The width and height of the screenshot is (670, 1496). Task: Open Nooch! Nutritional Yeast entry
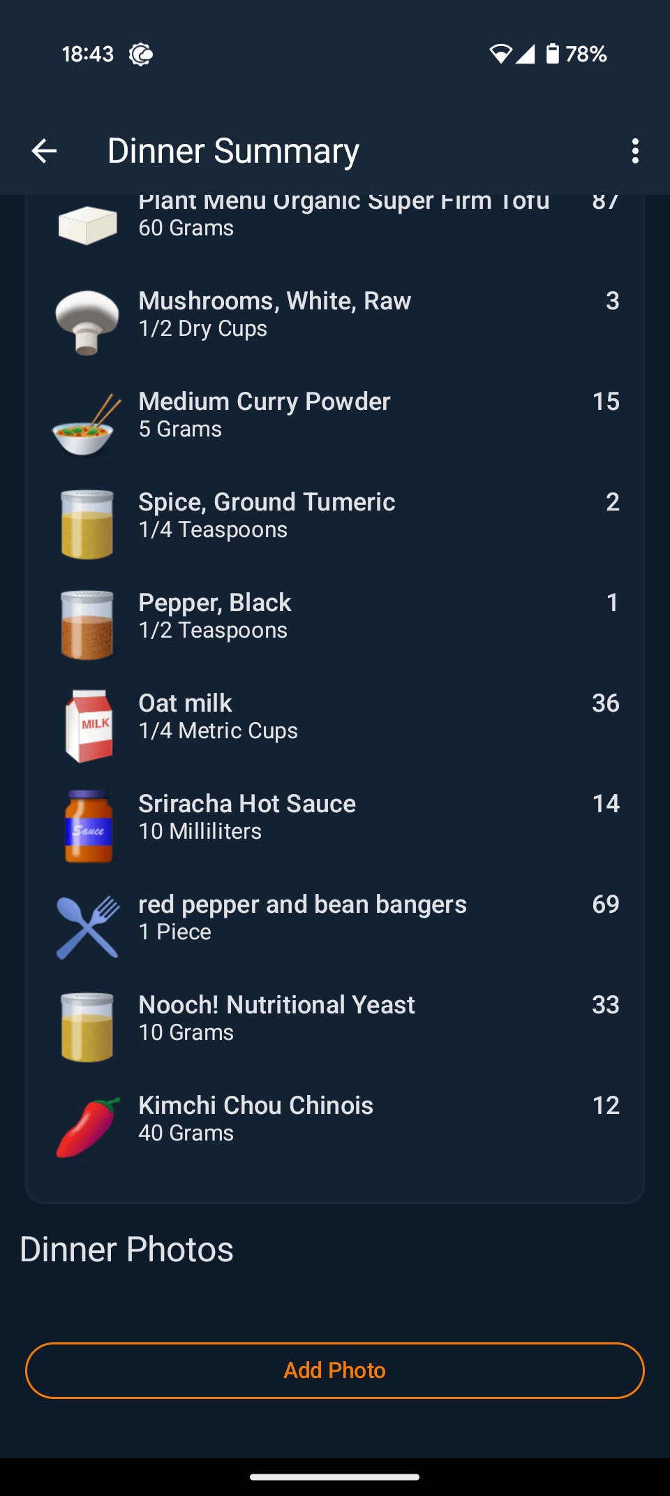pyautogui.click(x=276, y=1006)
